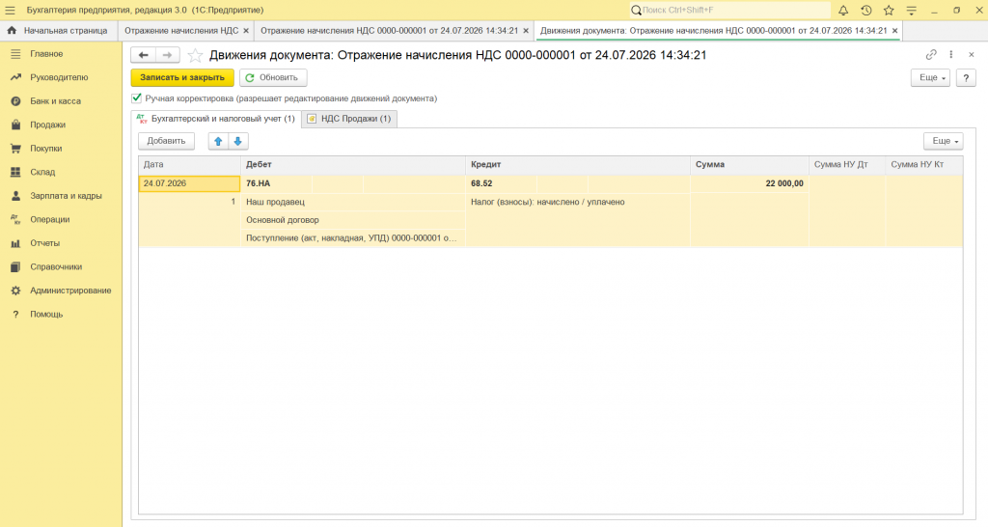
Task: Close Отражение начисления НДС list tab
Action: (246, 30)
